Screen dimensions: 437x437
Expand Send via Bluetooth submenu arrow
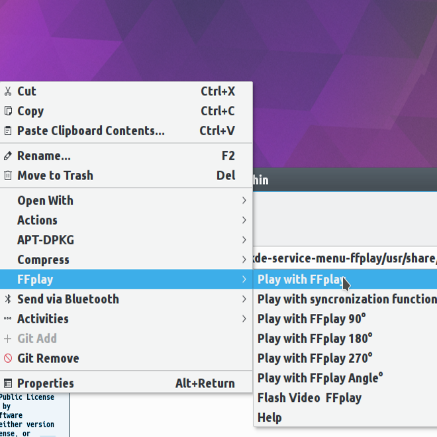coord(244,299)
